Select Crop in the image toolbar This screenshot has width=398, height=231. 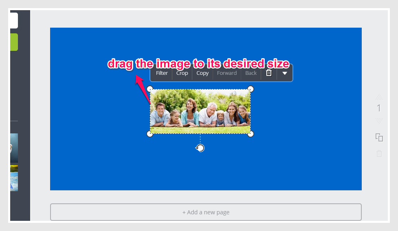(182, 73)
